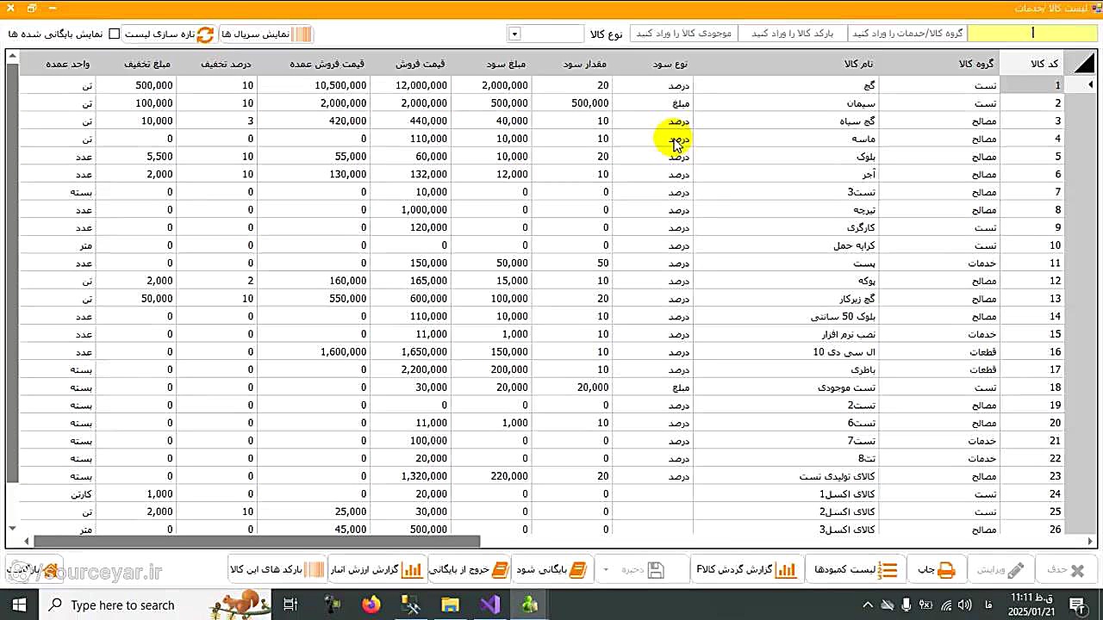Click profit amount 220,000 cell
The image size is (1103, 620).
(x=491, y=476)
